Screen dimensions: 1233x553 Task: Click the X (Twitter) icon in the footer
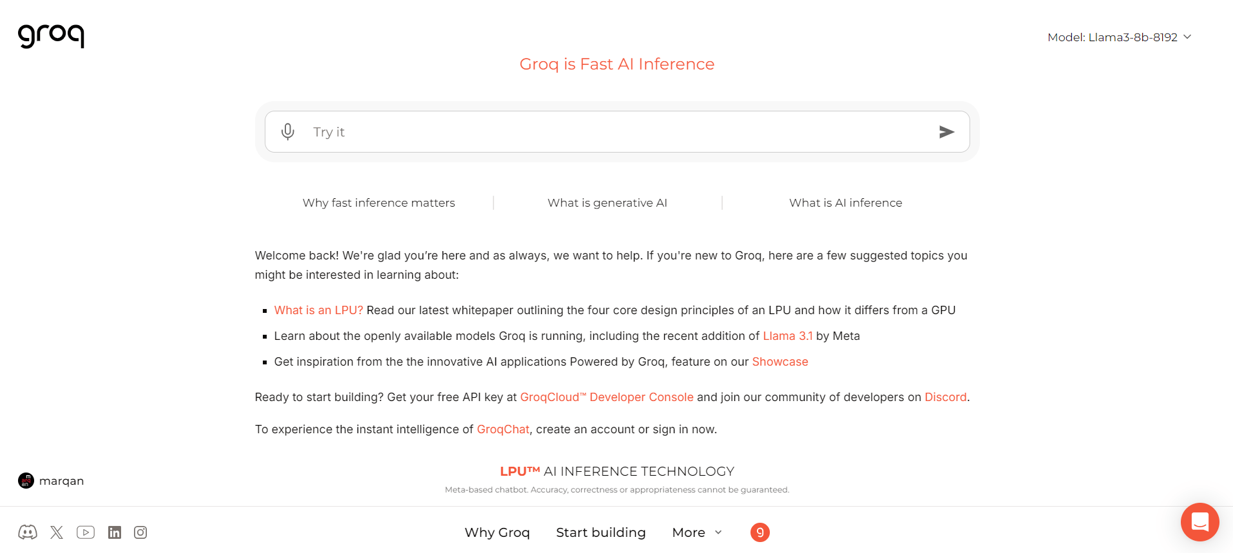click(57, 532)
